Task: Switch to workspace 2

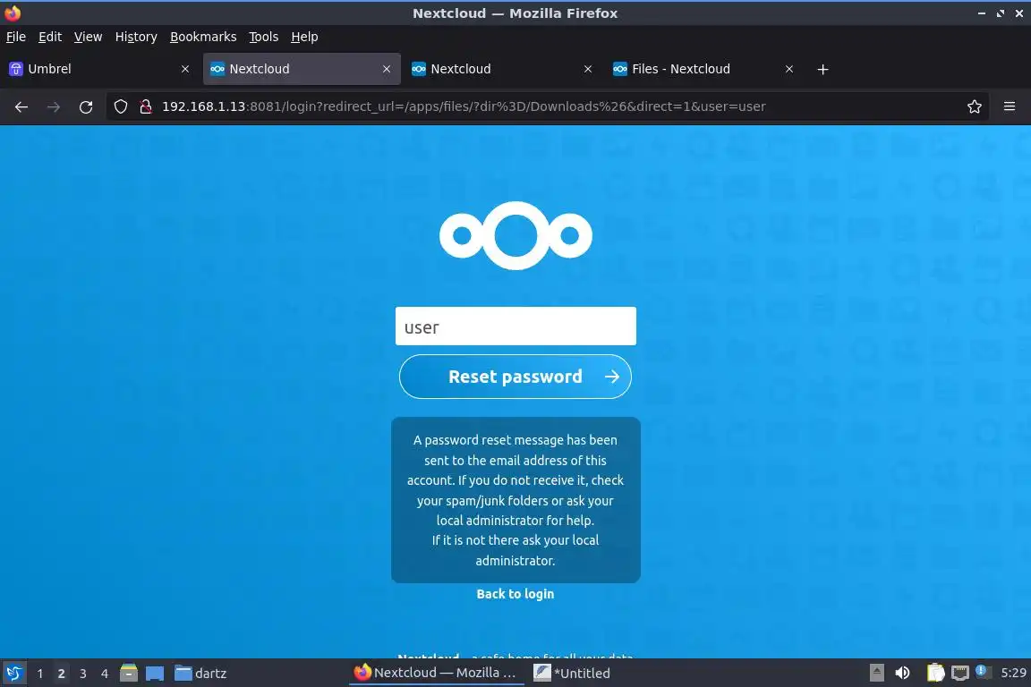Action: (x=61, y=674)
